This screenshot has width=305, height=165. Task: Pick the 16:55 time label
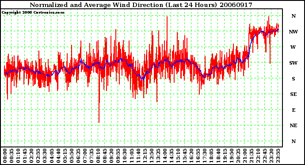(198, 156)
